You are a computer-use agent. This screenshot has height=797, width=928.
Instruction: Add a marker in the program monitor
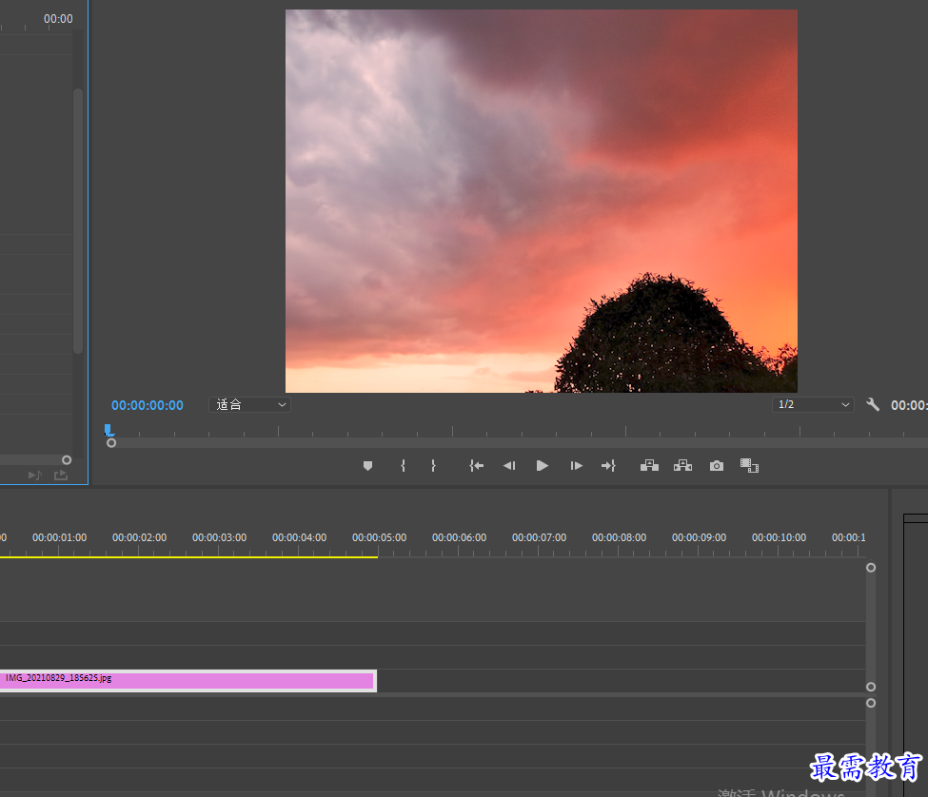(x=367, y=466)
